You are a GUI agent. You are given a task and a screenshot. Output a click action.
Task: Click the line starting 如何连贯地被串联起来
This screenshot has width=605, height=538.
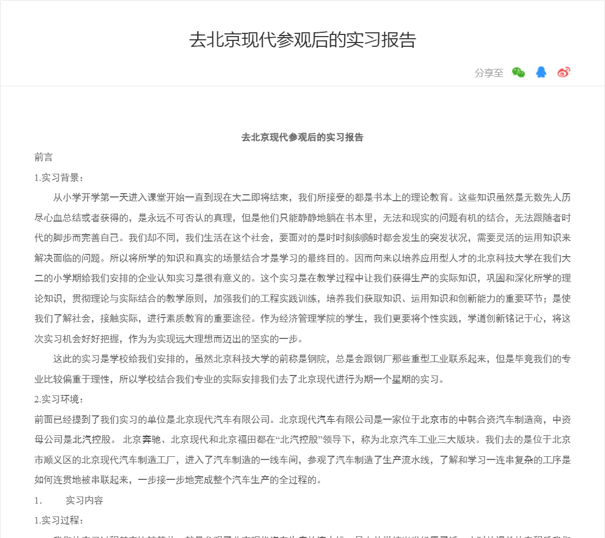point(179,480)
